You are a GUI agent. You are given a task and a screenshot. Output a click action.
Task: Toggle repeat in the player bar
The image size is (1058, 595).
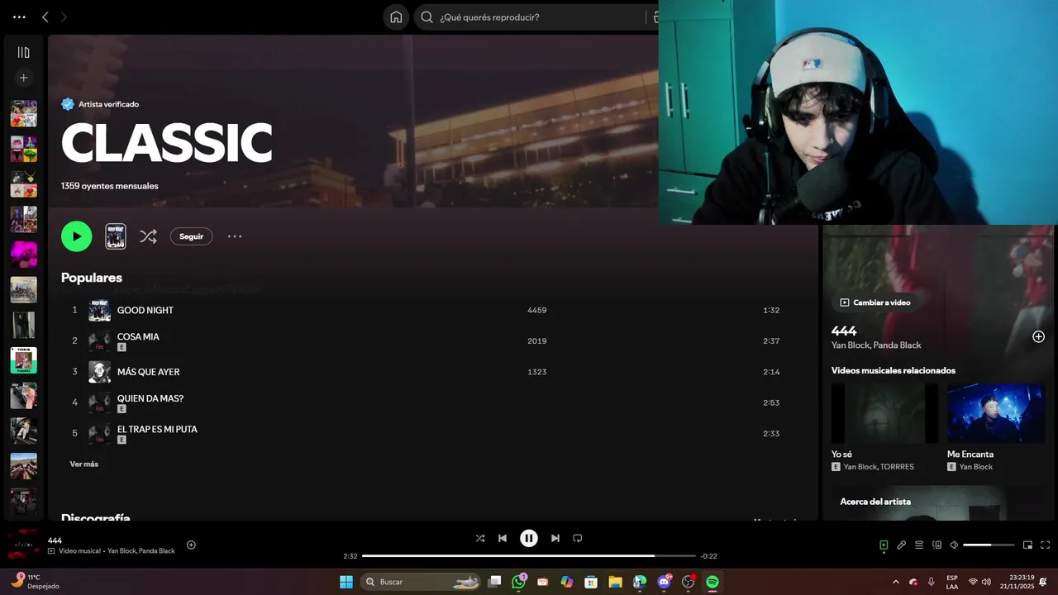(578, 538)
